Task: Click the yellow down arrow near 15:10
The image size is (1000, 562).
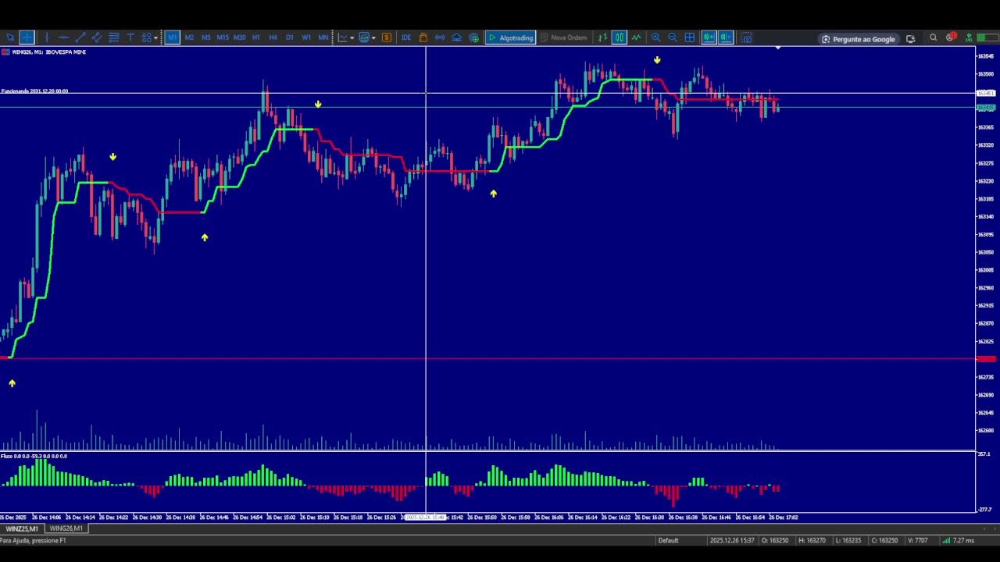Action: pos(318,104)
